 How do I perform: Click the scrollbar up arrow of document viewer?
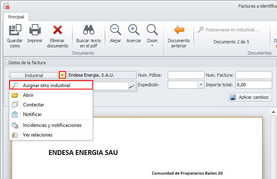(x=273, y=112)
